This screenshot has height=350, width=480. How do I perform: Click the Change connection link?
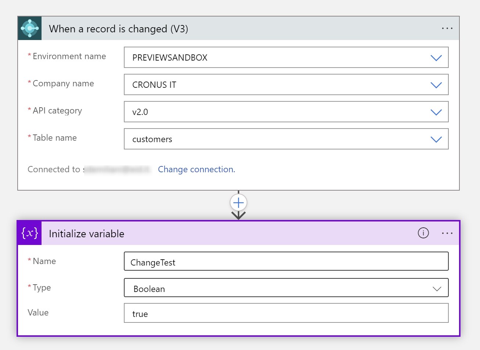(196, 169)
